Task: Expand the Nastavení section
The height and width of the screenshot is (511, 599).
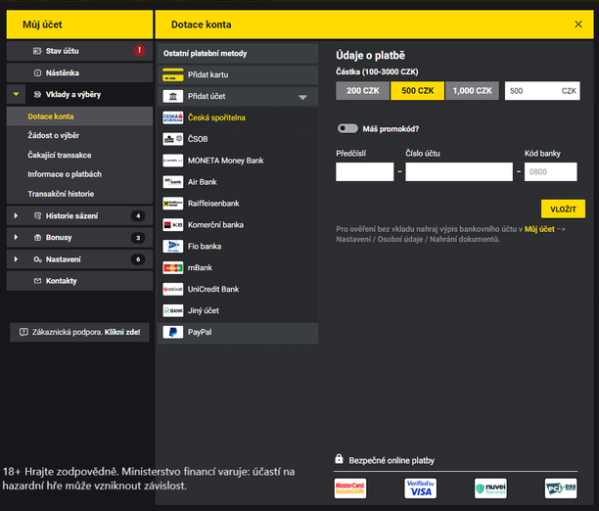Action: point(16,259)
